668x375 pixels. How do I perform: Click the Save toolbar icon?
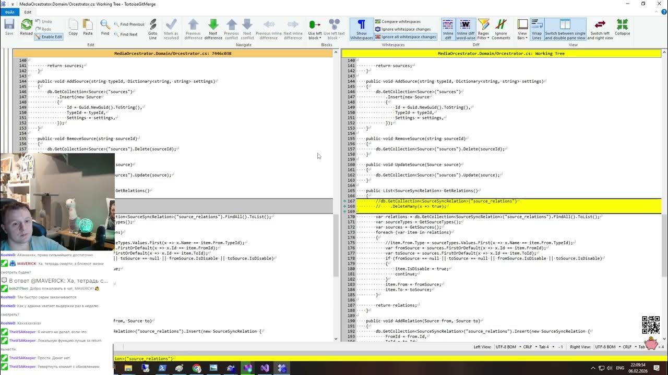9,27
